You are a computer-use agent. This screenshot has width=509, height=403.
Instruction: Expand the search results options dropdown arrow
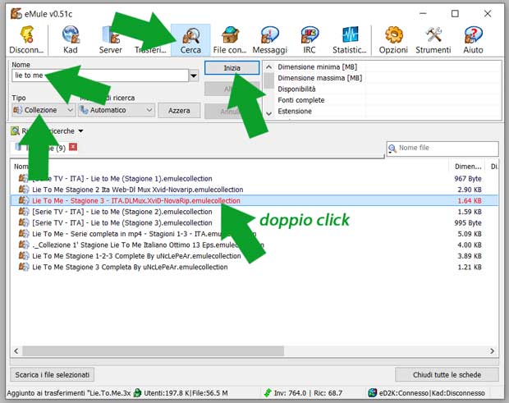coord(80,131)
